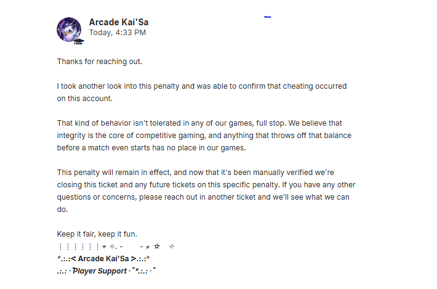Click the "Today, 4:33 PM" timestamp
The width and height of the screenshot is (437, 289).
tap(118, 33)
